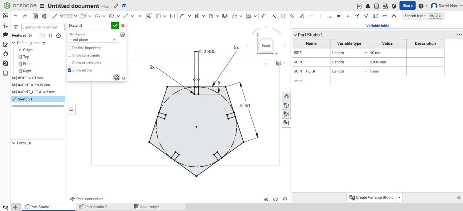Open the Comments panel
The width and height of the screenshot is (463, 211).
tap(5, 35)
